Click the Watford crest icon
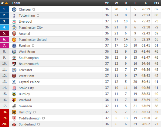161x127 pixels. [14, 100]
